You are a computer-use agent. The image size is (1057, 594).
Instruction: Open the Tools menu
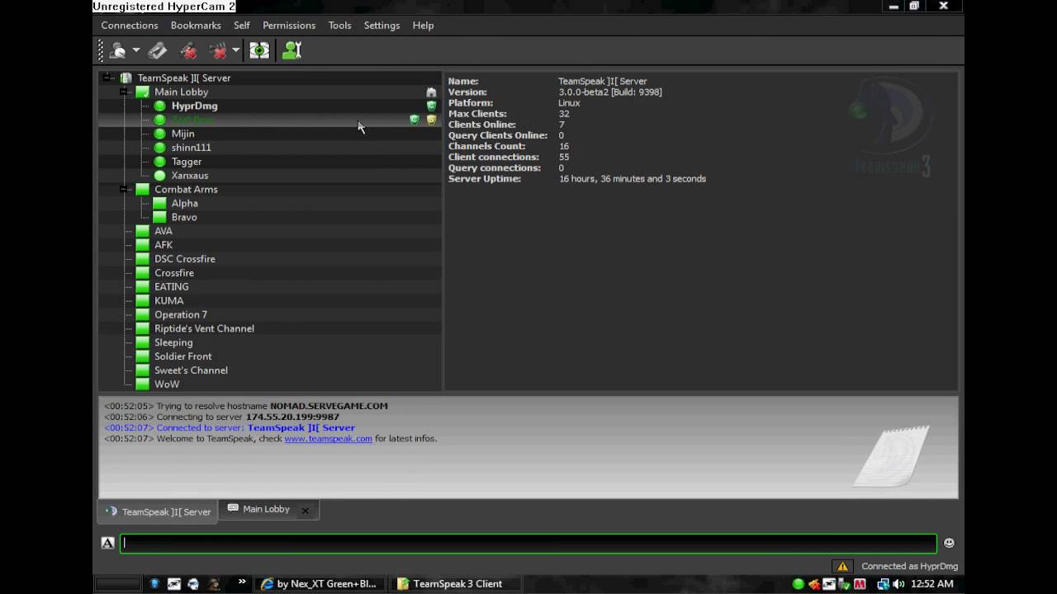[339, 26]
